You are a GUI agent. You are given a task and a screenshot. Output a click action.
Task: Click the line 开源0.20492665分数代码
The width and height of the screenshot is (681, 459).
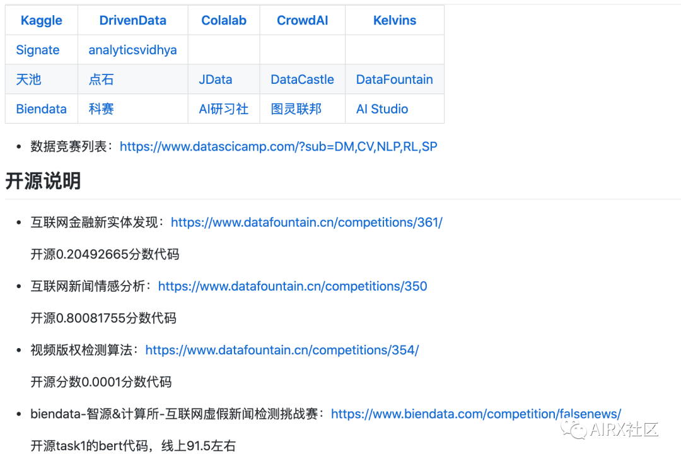(105, 254)
